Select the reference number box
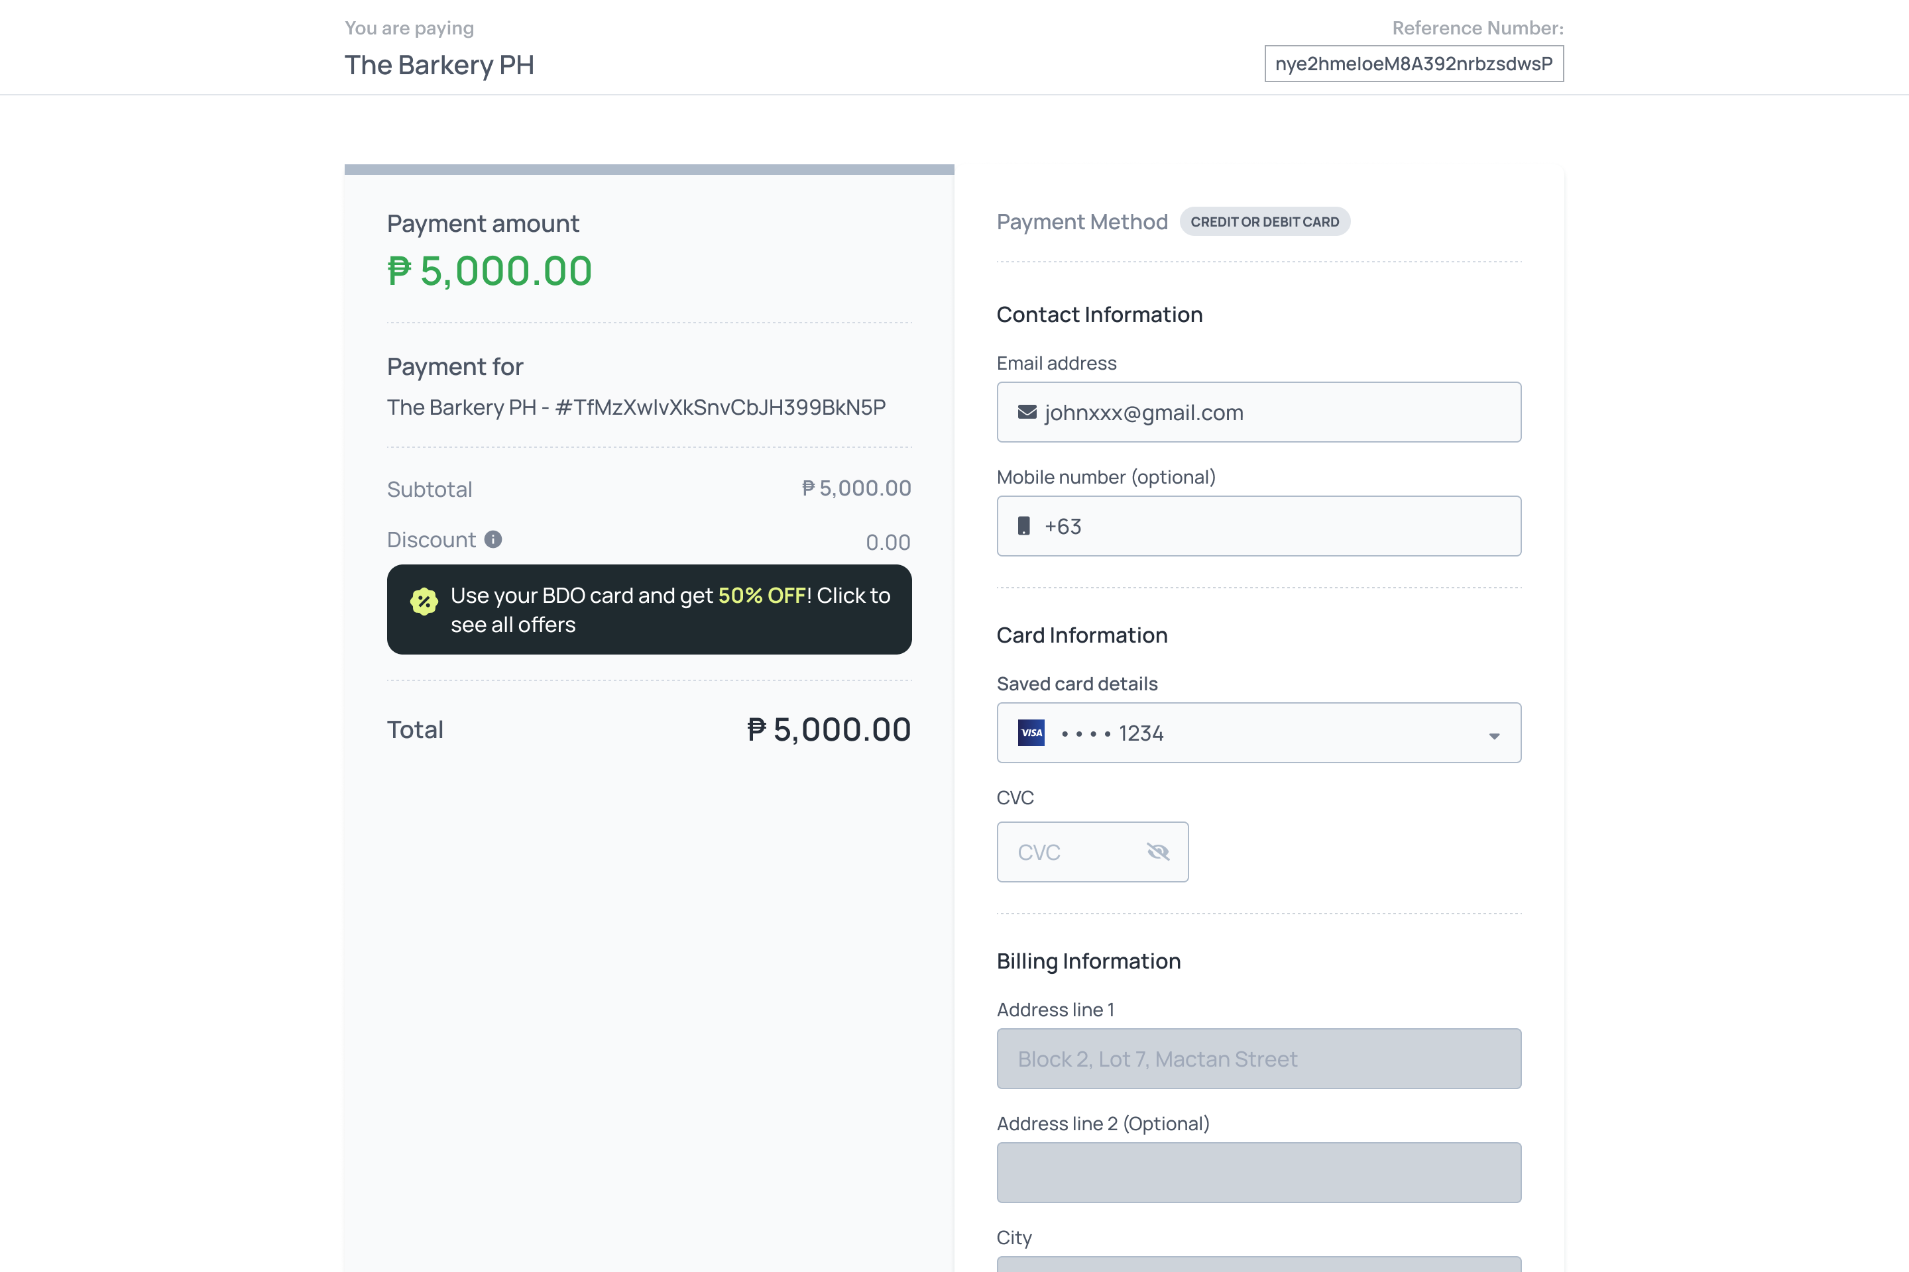Viewport: 1909px width, 1272px height. coord(1414,64)
